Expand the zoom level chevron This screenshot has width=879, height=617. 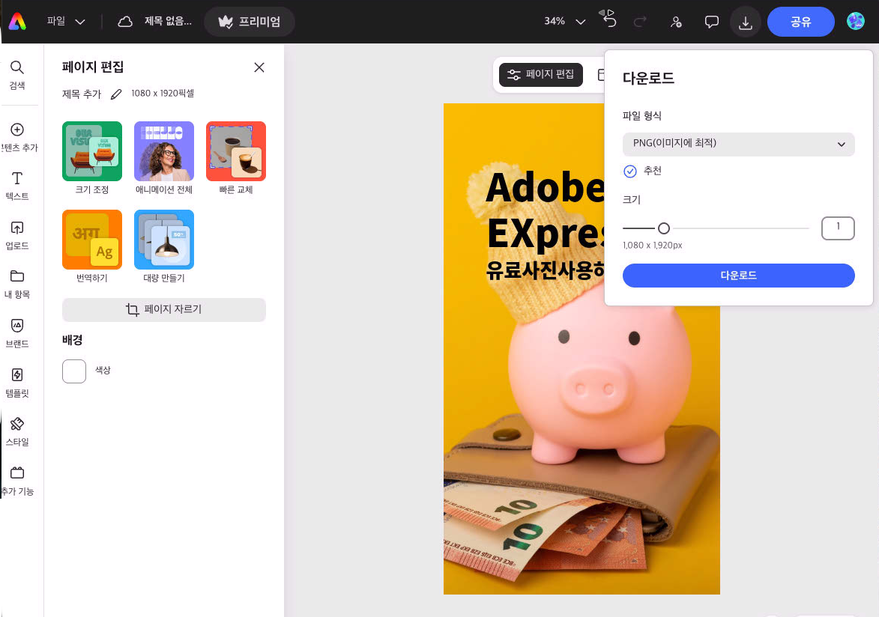tap(581, 22)
